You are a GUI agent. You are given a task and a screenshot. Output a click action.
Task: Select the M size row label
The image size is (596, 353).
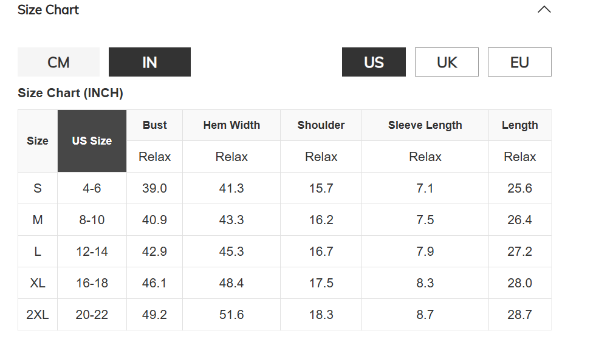pos(38,220)
